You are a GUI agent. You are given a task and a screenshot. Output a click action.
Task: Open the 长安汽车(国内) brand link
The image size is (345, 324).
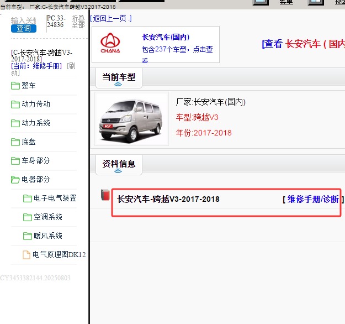click(x=166, y=37)
